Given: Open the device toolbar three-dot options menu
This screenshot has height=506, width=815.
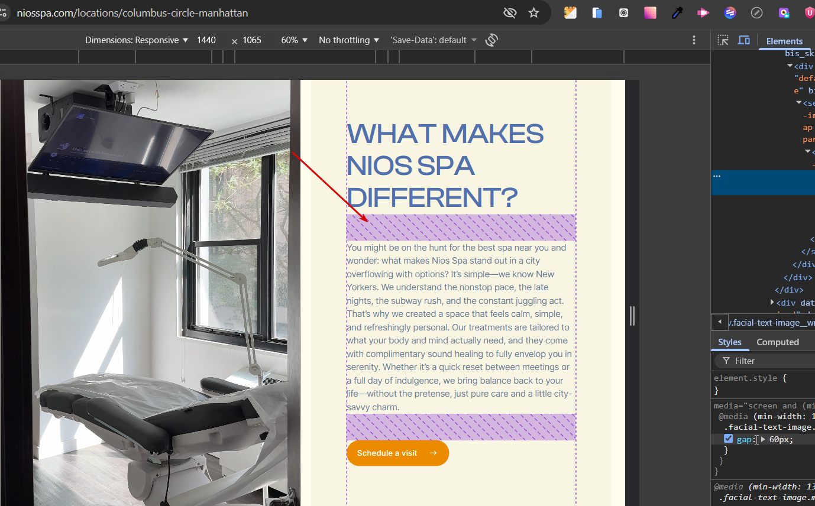Looking at the screenshot, I should point(694,40).
